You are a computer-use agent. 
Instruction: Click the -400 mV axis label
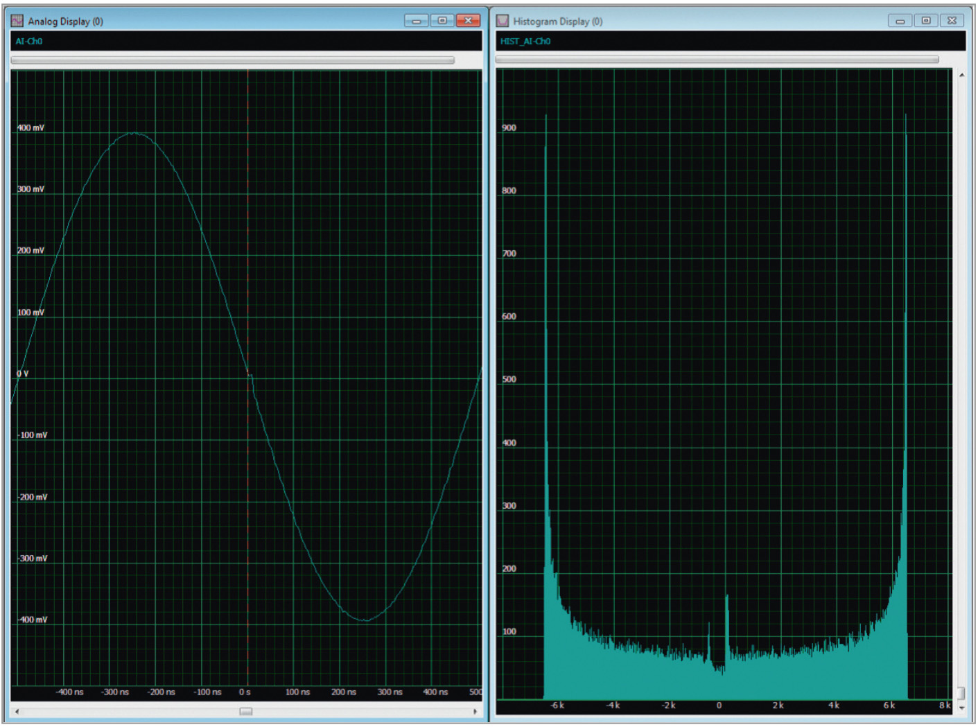(32, 620)
